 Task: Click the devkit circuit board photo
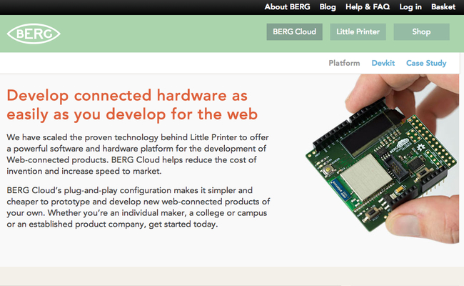tap(382, 159)
